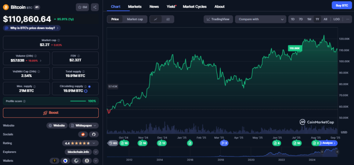
Task: Set chart range to 1M
Action: click(x=309, y=19)
